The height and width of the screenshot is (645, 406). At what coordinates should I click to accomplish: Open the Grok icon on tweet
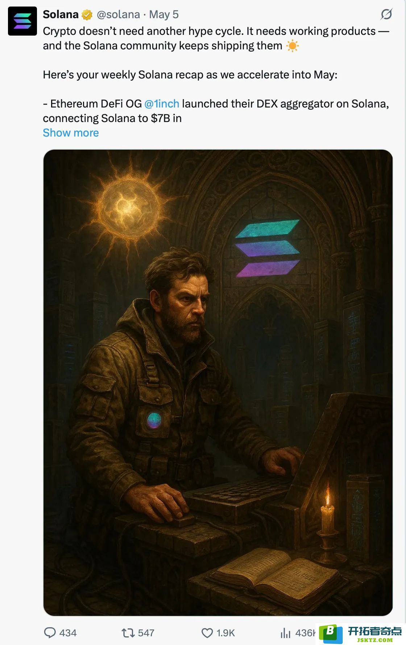(x=386, y=15)
